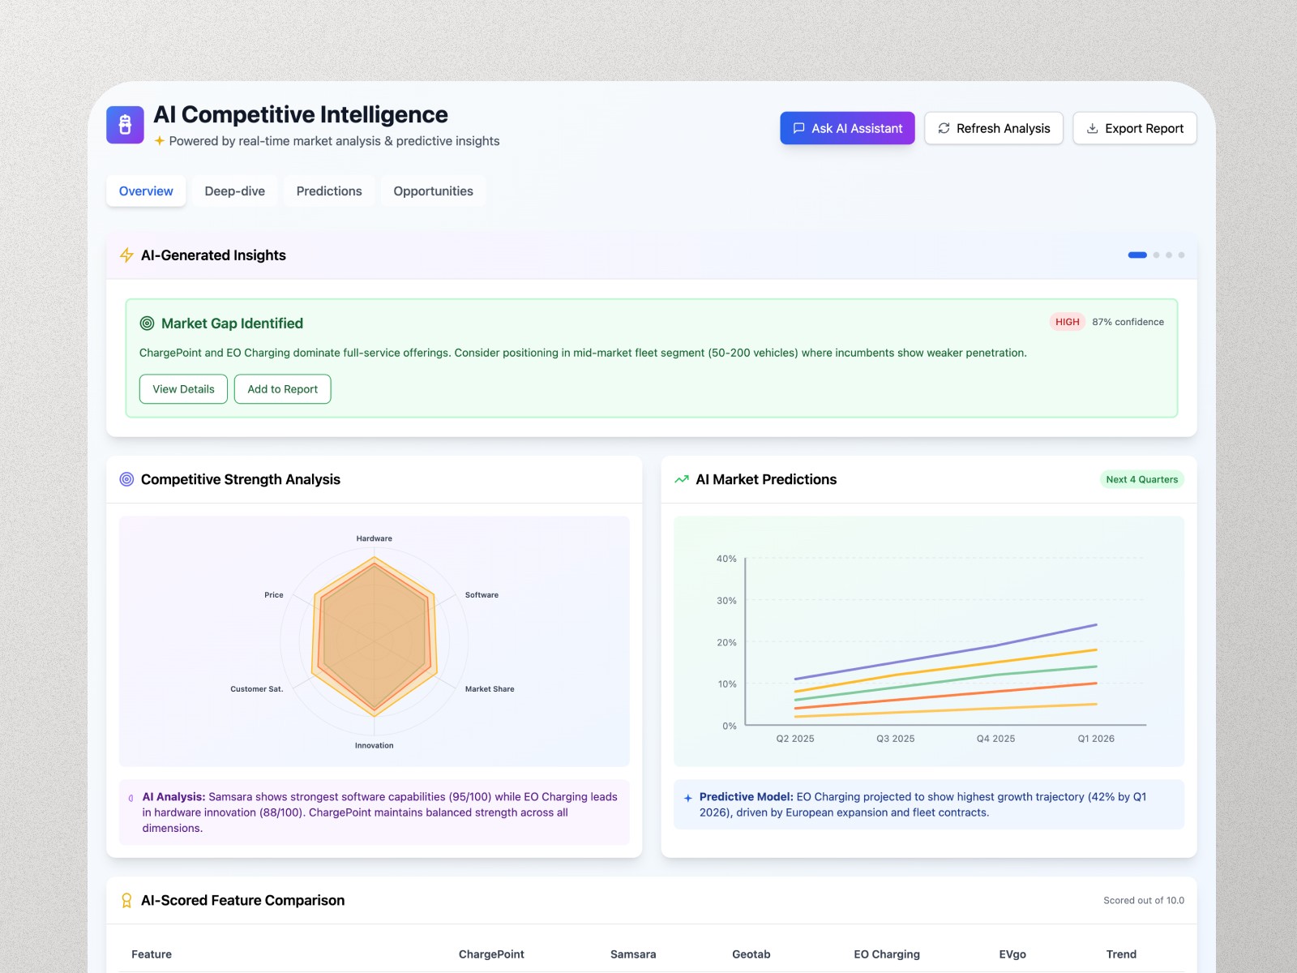
Task: Select the Overview tab
Action: click(x=146, y=191)
